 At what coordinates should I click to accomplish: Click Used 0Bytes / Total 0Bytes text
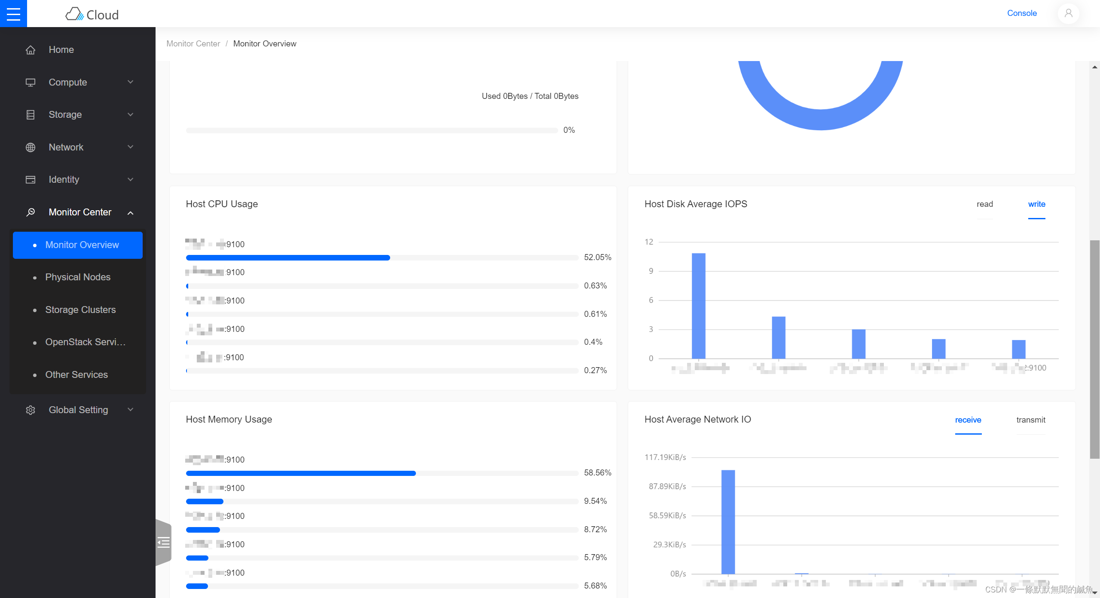coord(530,96)
